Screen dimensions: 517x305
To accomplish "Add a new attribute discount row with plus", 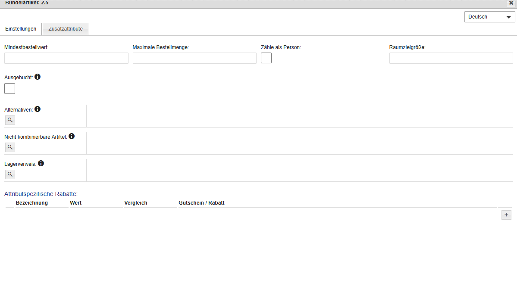I will (x=506, y=215).
